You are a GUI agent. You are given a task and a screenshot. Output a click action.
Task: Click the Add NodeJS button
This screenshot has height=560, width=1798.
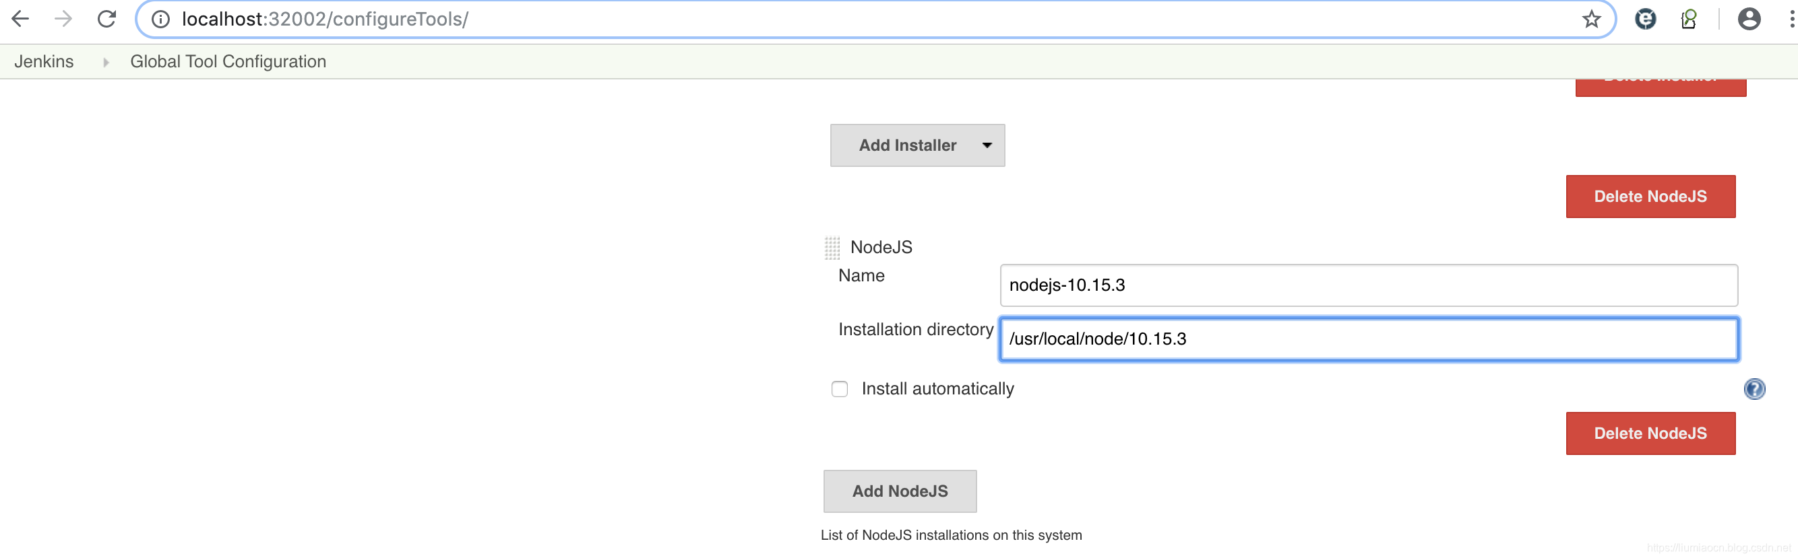click(x=900, y=491)
